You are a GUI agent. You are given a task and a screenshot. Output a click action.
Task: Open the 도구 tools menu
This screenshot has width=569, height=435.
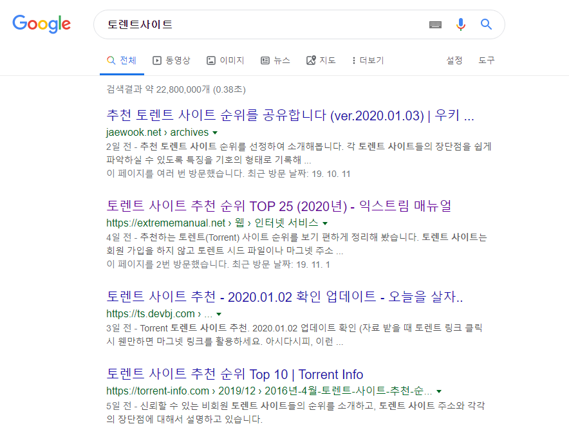[486, 60]
